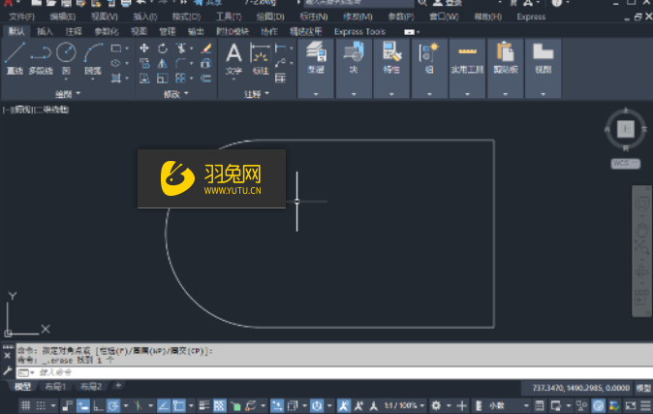Toggle dynamic input in status bar
This screenshot has width=653, height=414.
pyautogui.click(x=83, y=405)
